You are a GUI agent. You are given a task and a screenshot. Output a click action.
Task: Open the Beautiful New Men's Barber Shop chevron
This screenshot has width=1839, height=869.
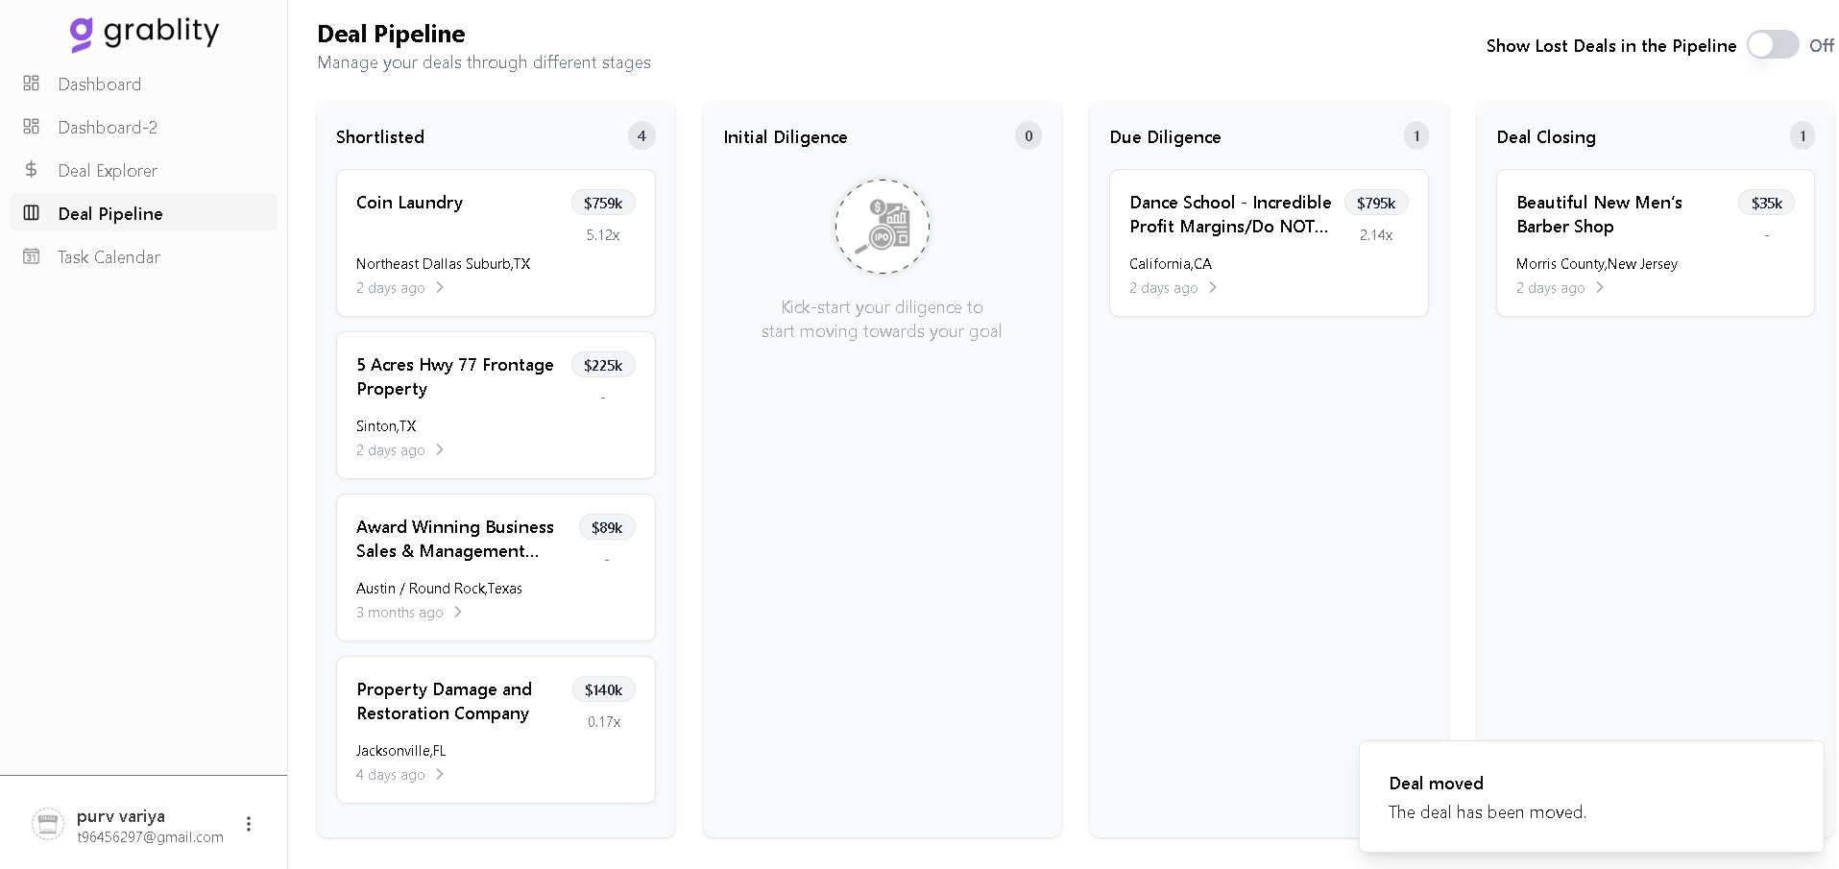coord(1600,287)
